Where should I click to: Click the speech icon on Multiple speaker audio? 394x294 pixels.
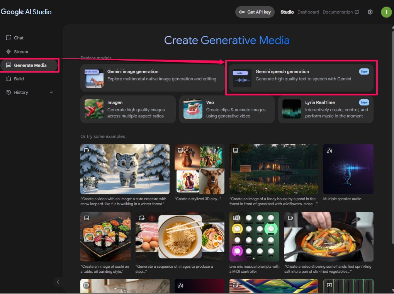click(329, 151)
